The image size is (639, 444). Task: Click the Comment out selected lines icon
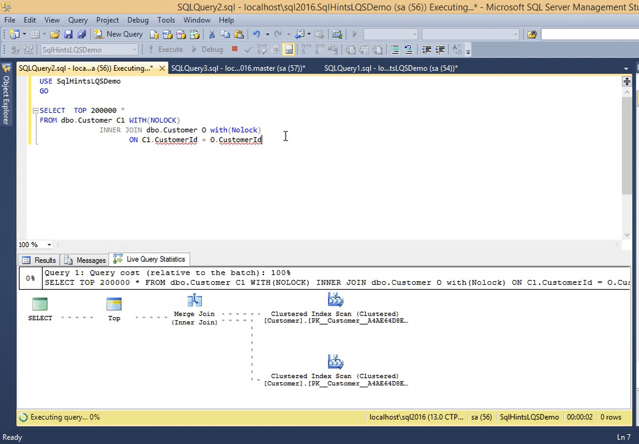coord(395,50)
